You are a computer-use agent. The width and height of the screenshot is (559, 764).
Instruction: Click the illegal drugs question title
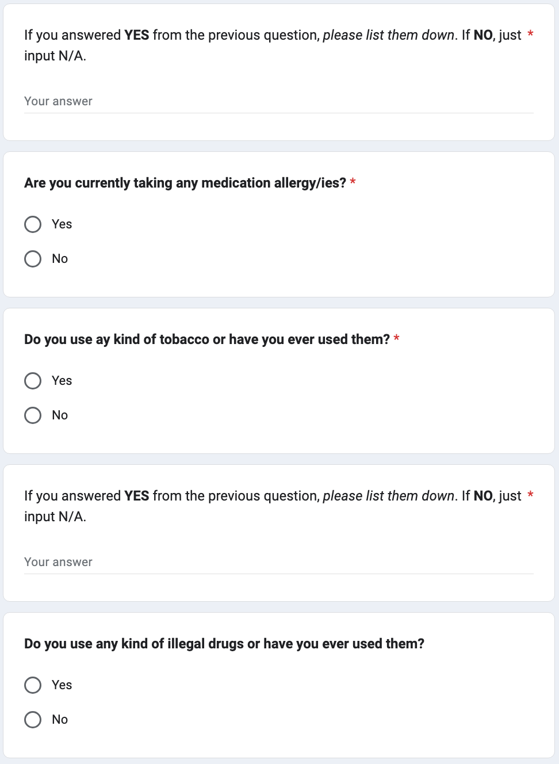click(224, 644)
